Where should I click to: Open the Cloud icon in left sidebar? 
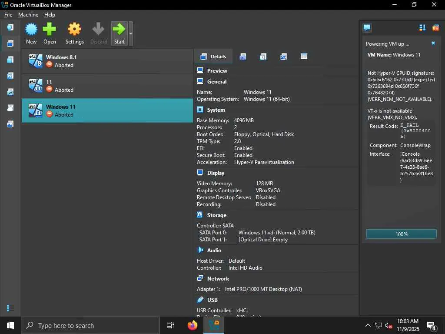coord(10,108)
